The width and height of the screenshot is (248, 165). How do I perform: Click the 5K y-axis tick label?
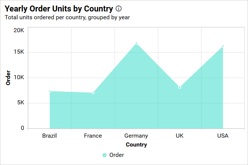(x=20, y=103)
